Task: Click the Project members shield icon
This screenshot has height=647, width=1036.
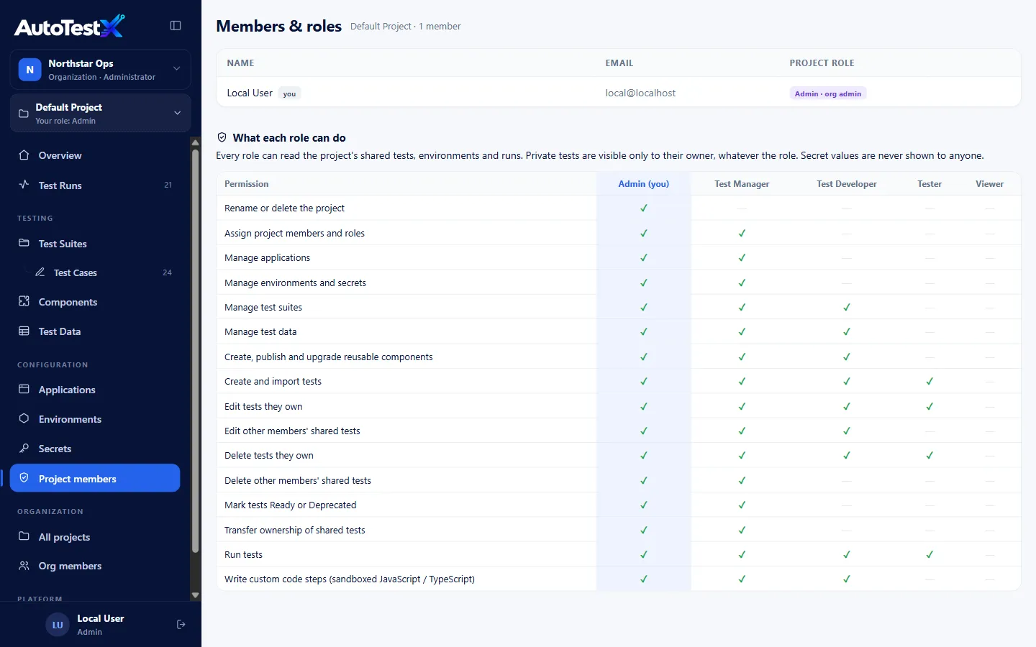Action: point(24,478)
